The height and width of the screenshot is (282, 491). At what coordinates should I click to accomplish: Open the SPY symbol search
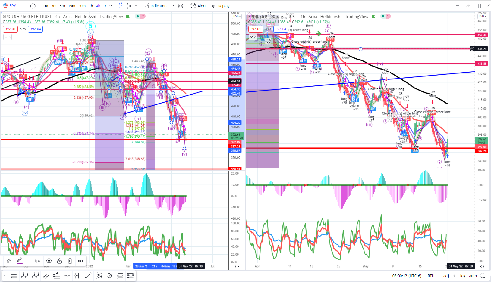(10, 6)
